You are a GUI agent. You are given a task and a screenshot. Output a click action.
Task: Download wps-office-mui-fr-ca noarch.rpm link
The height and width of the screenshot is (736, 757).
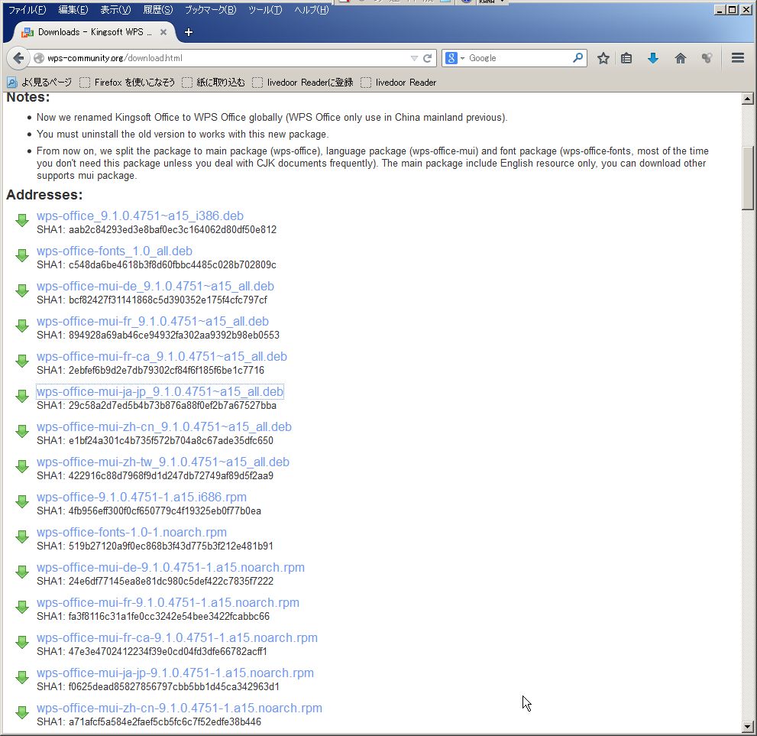tap(177, 637)
